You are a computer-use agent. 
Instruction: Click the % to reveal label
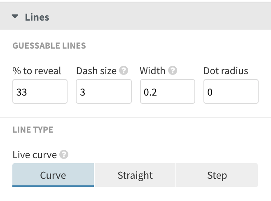pos(37,71)
